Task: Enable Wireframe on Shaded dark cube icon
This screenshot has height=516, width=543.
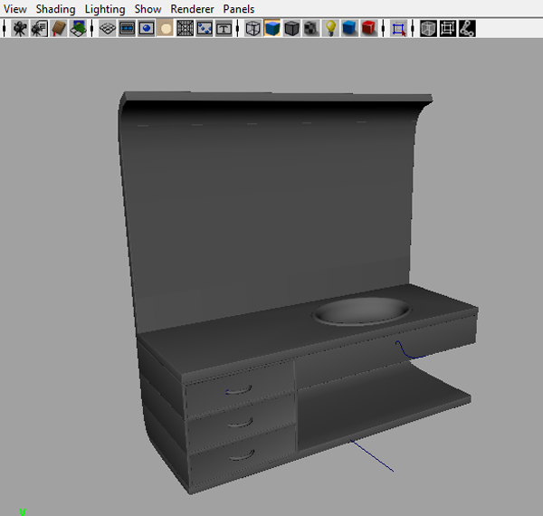Action: tap(291, 28)
